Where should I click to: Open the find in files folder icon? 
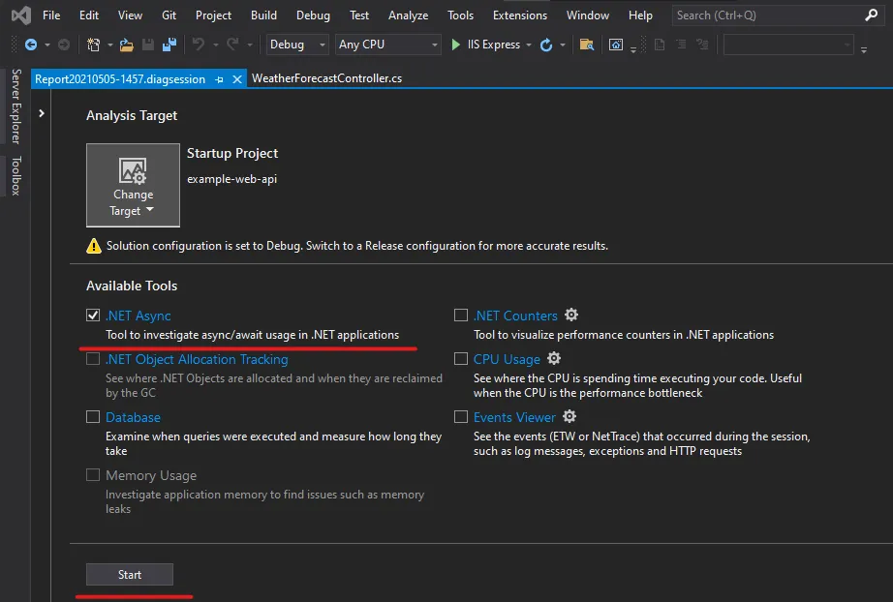click(587, 45)
